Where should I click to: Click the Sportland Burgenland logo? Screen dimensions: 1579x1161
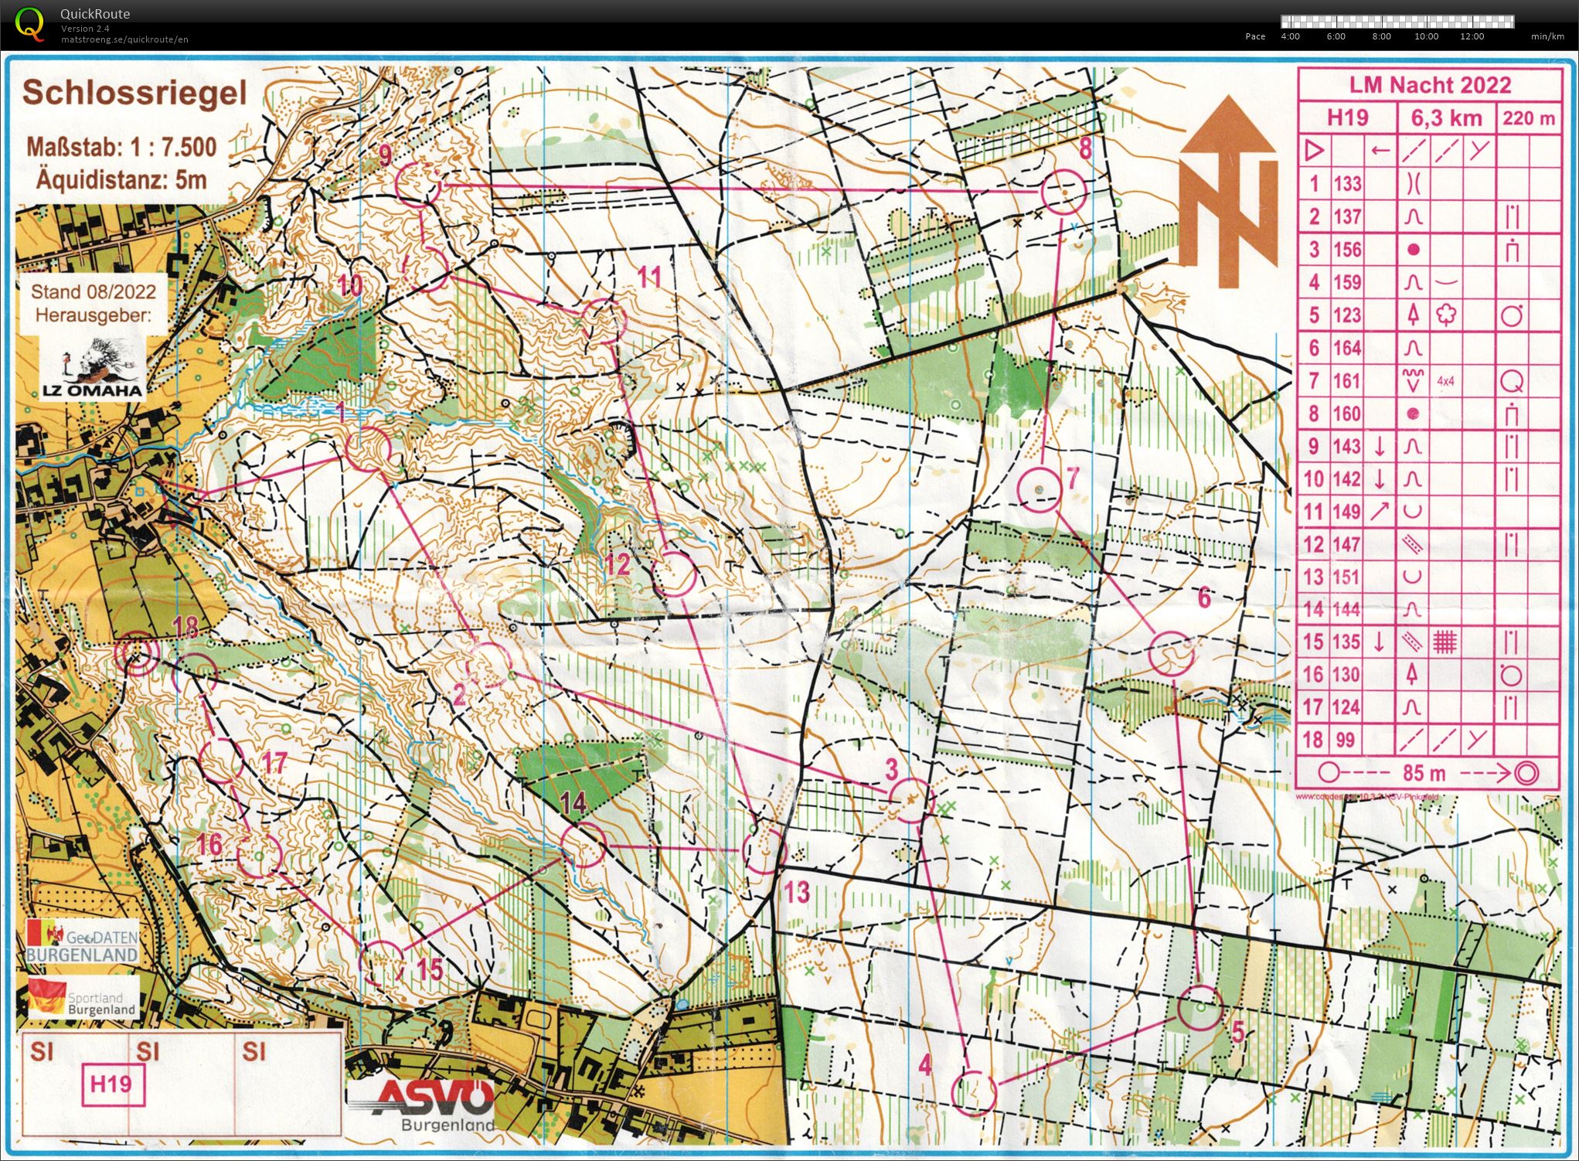tap(83, 998)
